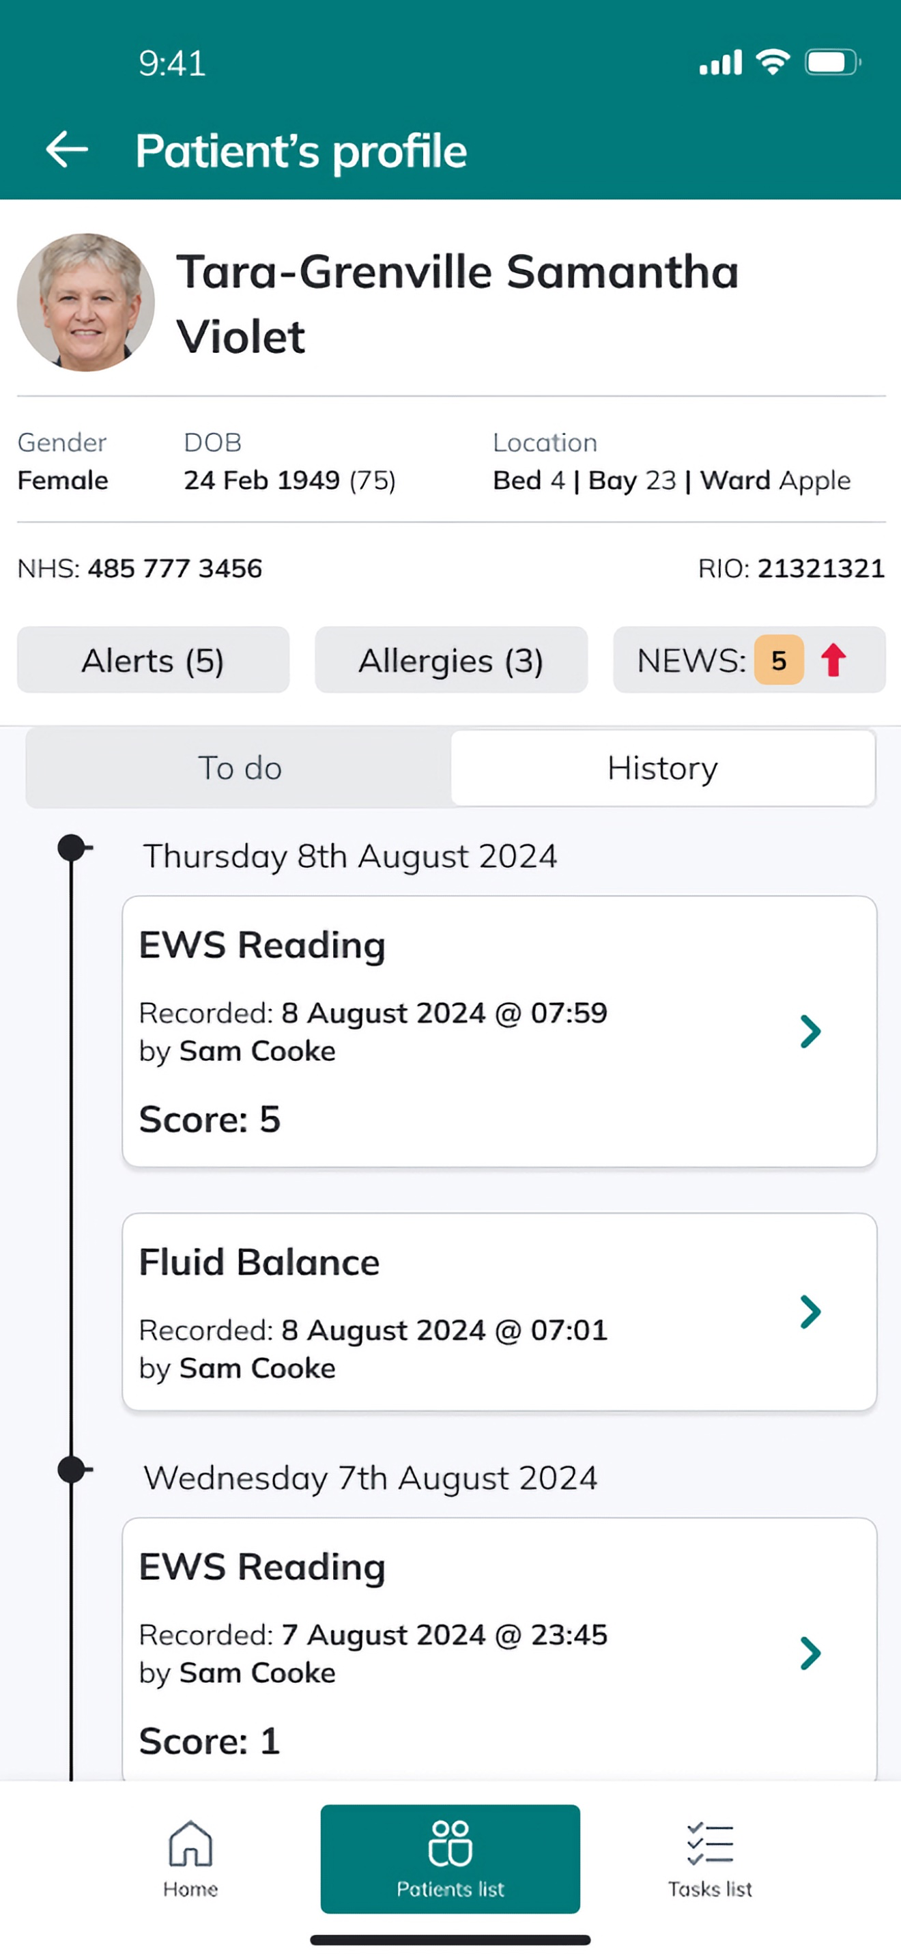Screen dimensions: 901x1958
Task: Open Home from bottom navigation
Action: (x=190, y=1858)
